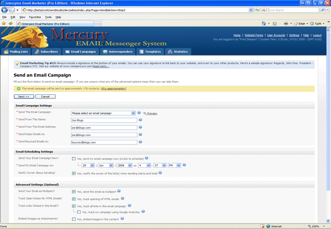Open the Favorites menu in the menu bar
Viewport: 331px width, 229px height.
pyautogui.click(x=35, y=17)
